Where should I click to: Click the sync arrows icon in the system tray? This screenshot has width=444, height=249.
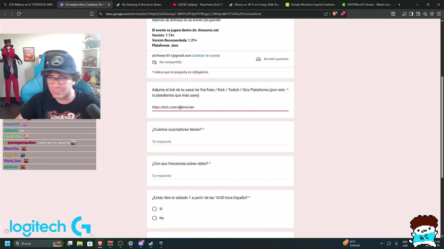click(x=389, y=243)
